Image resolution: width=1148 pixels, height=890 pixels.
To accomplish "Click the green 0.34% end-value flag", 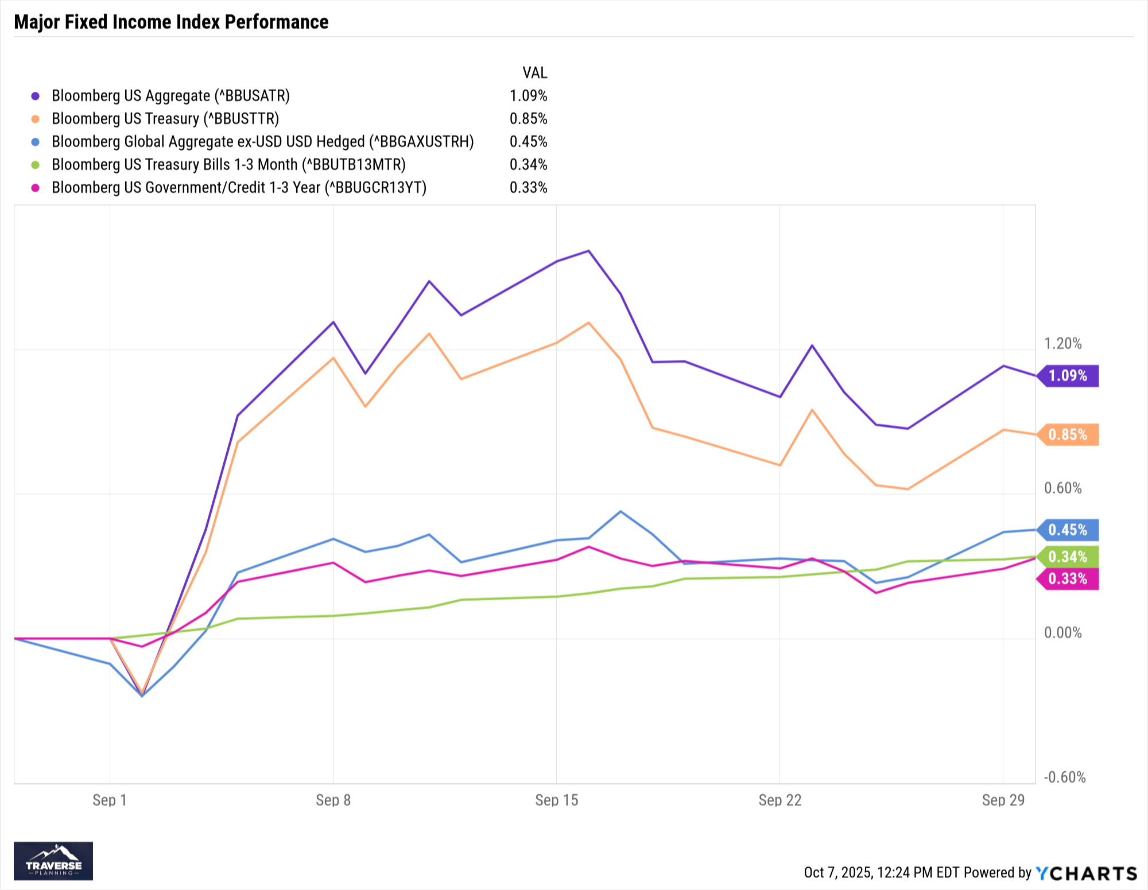I will [x=1068, y=557].
